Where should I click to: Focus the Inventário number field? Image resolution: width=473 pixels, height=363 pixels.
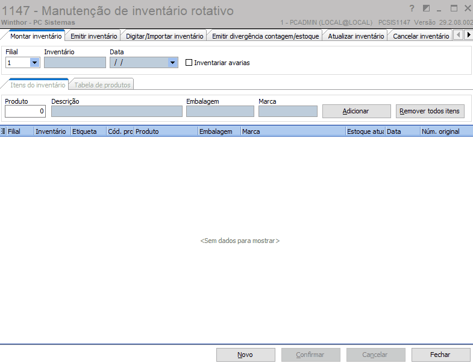(75, 63)
